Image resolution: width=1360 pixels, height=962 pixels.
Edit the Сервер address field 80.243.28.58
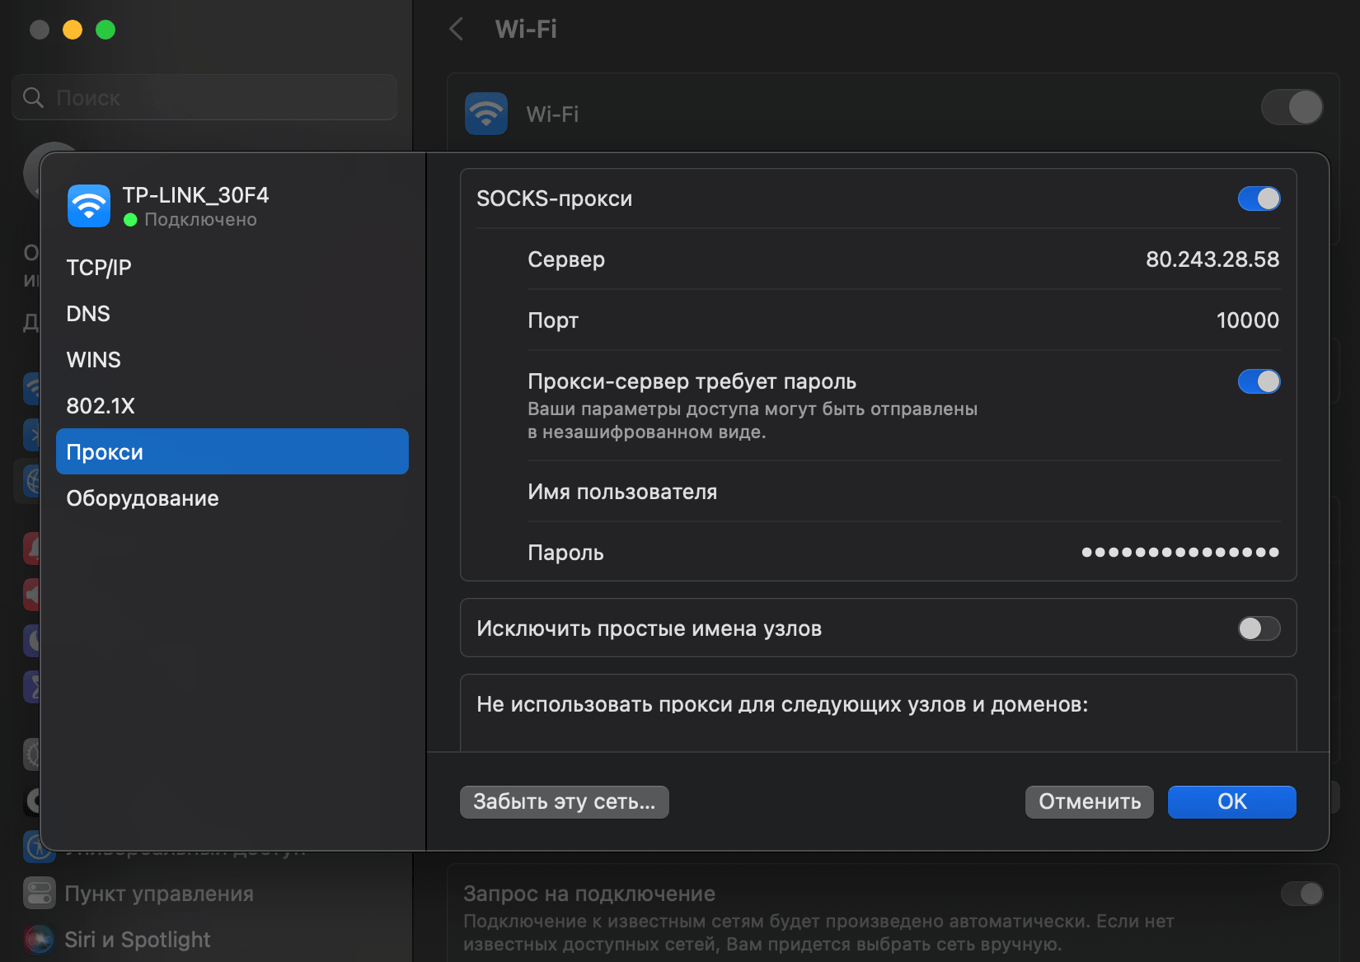[1212, 259]
